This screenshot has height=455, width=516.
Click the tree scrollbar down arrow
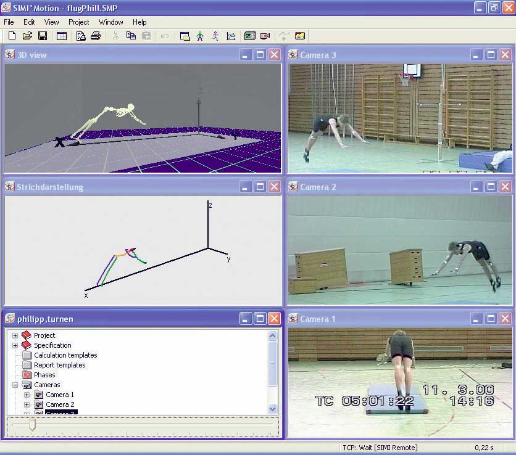pos(272,409)
